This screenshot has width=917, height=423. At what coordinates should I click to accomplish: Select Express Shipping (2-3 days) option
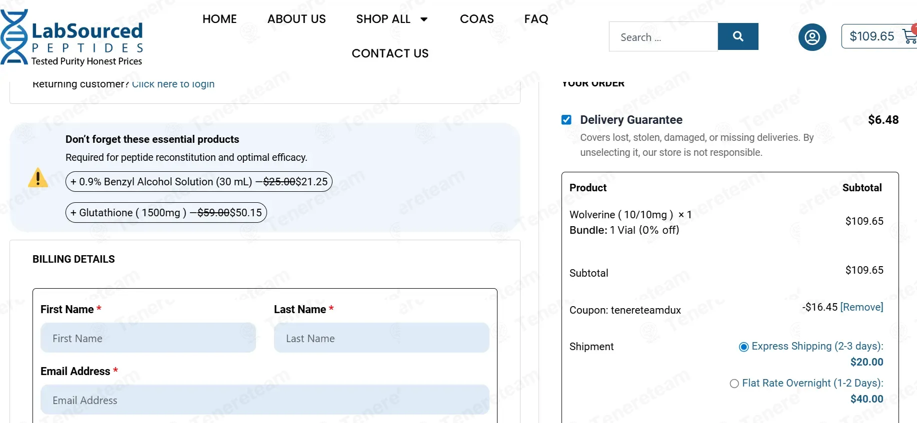pyautogui.click(x=744, y=347)
